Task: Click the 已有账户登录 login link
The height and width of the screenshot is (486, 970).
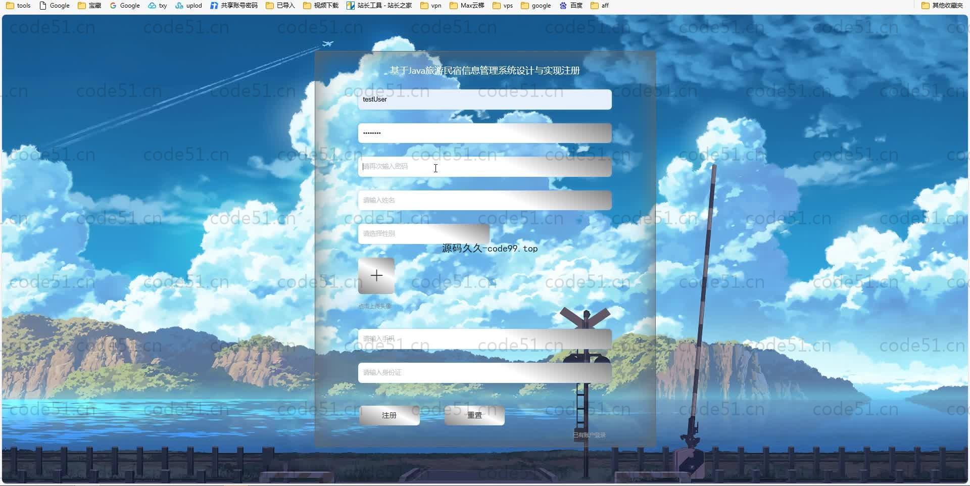Action: click(x=589, y=435)
